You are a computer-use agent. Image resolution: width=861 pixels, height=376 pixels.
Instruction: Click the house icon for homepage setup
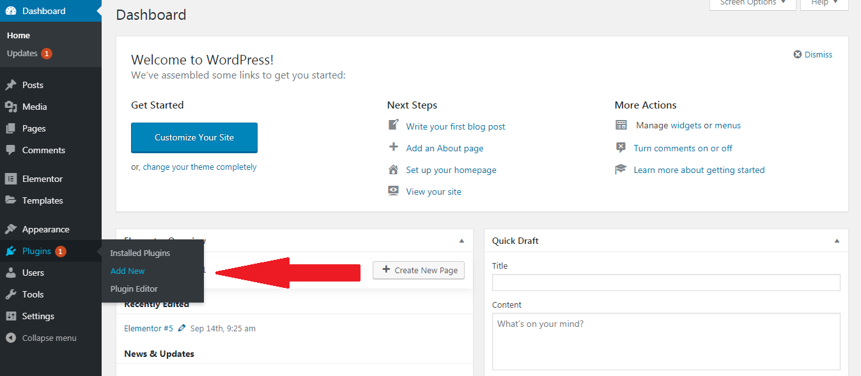point(394,169)
